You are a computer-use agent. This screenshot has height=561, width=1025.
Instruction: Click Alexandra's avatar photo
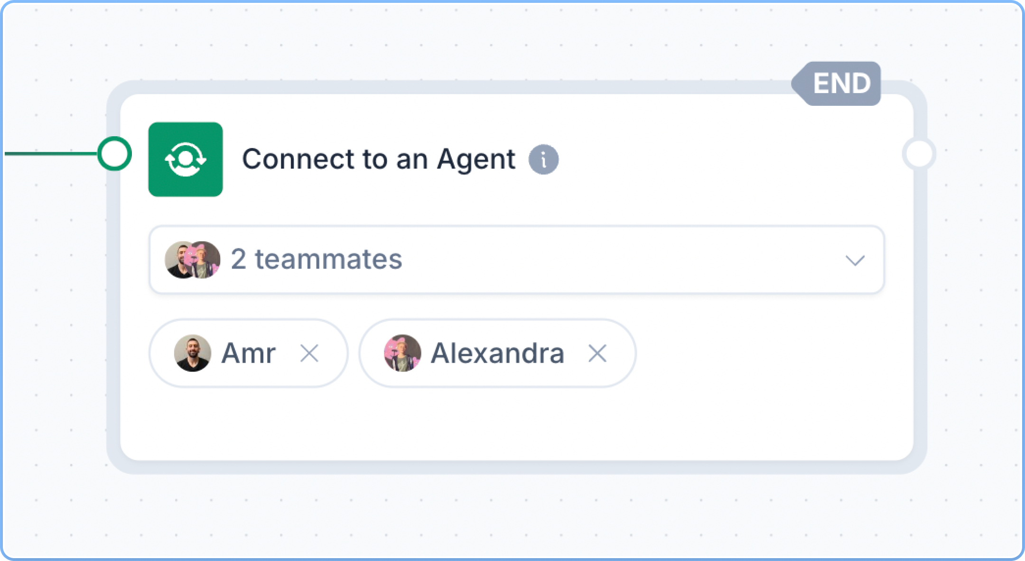[x=403, y=353]
